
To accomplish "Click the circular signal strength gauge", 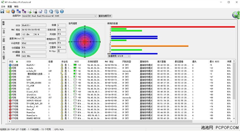I will click(x=84, y=42).
